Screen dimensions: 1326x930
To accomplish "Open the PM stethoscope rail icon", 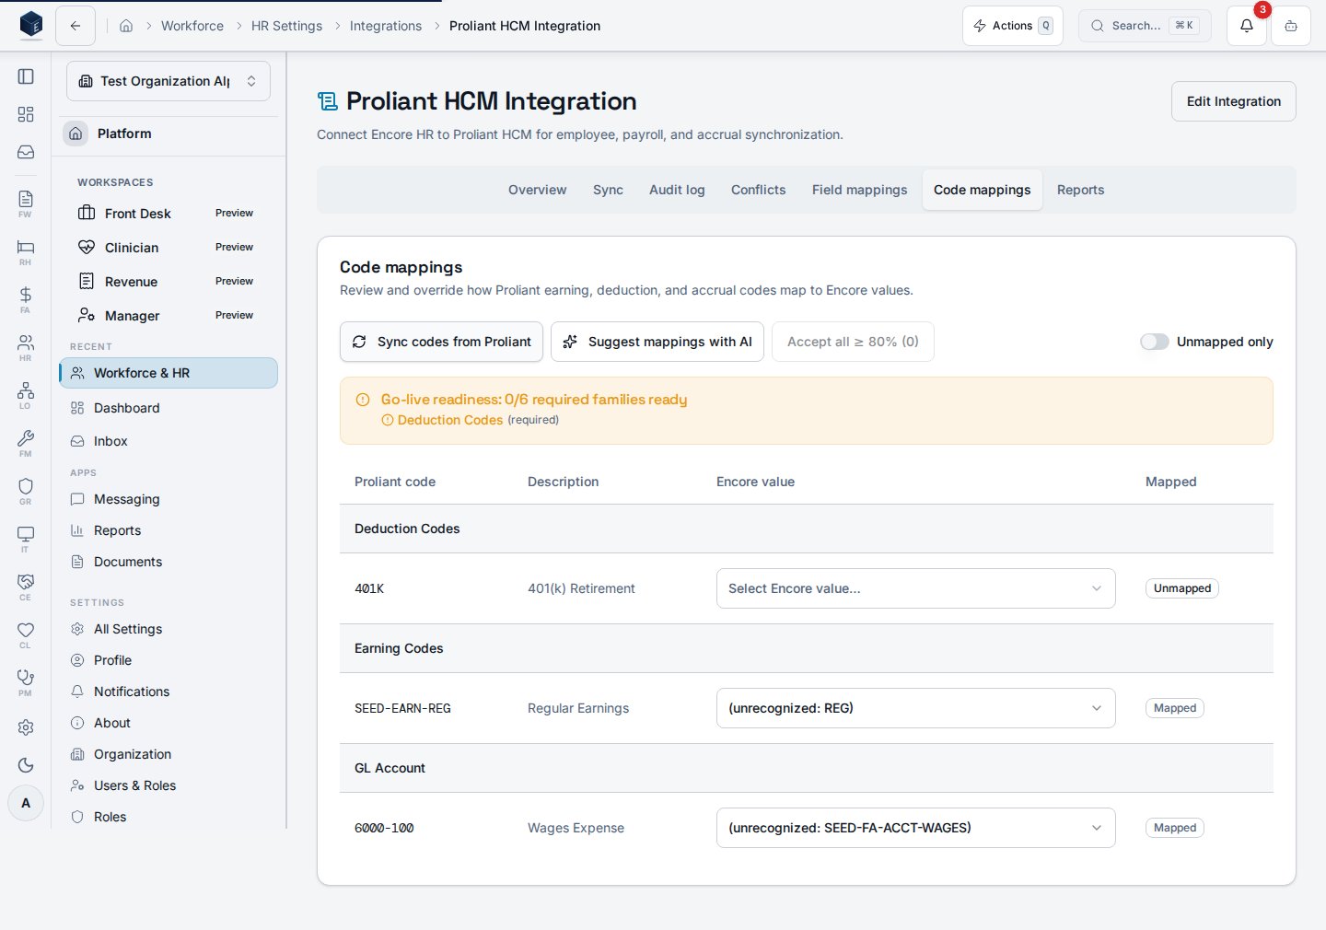I will (26, 682).
